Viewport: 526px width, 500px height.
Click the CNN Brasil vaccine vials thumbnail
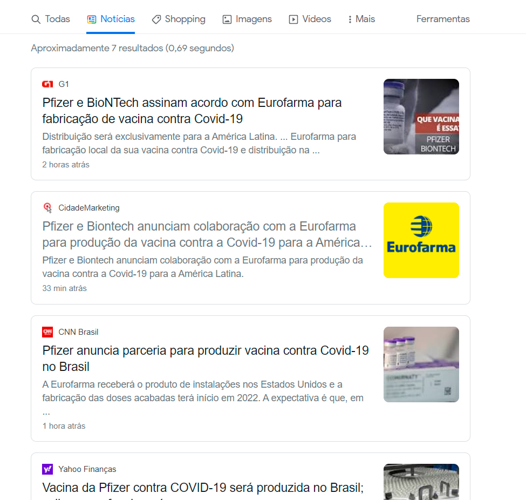click(421, 364)
